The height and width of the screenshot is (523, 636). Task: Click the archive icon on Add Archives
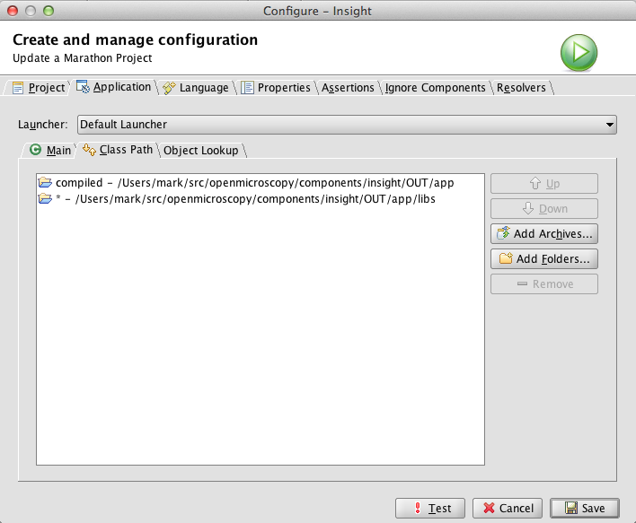coord(503,233)
